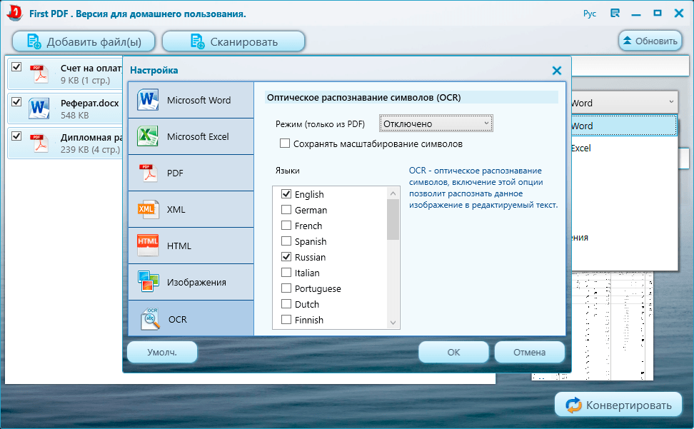Click the XML icon in settings sidebar

[x=147, y=209]
